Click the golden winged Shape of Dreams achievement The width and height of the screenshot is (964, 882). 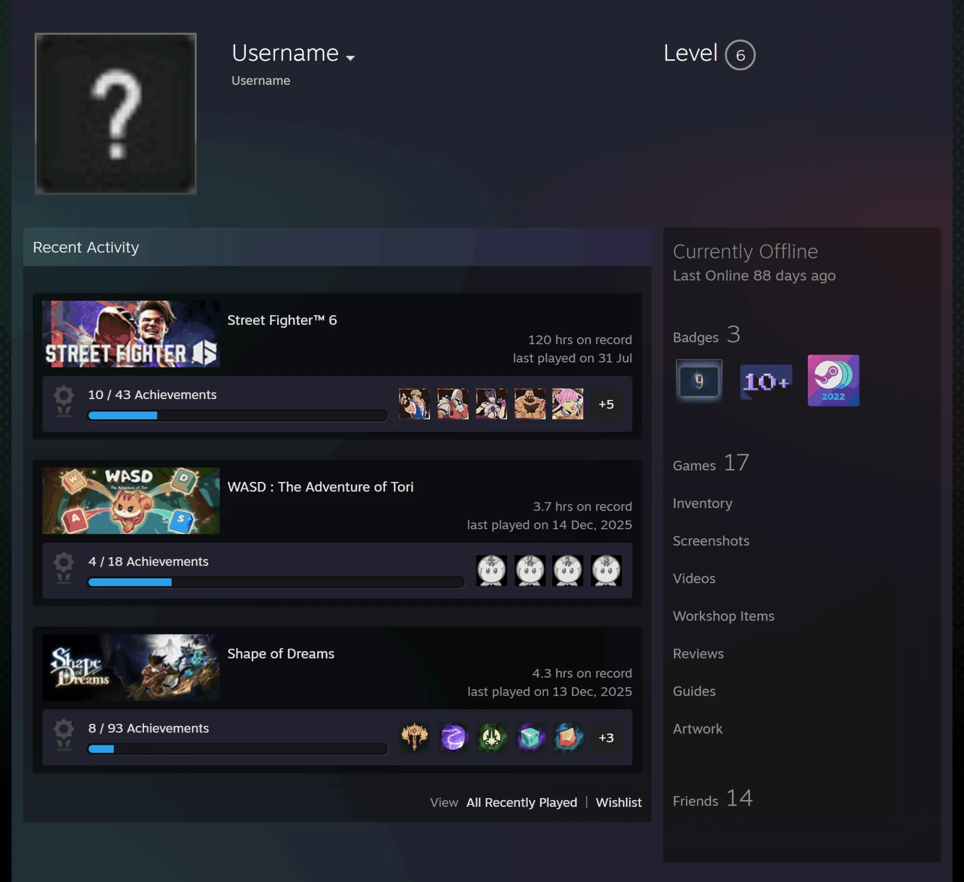coord(414,737)
